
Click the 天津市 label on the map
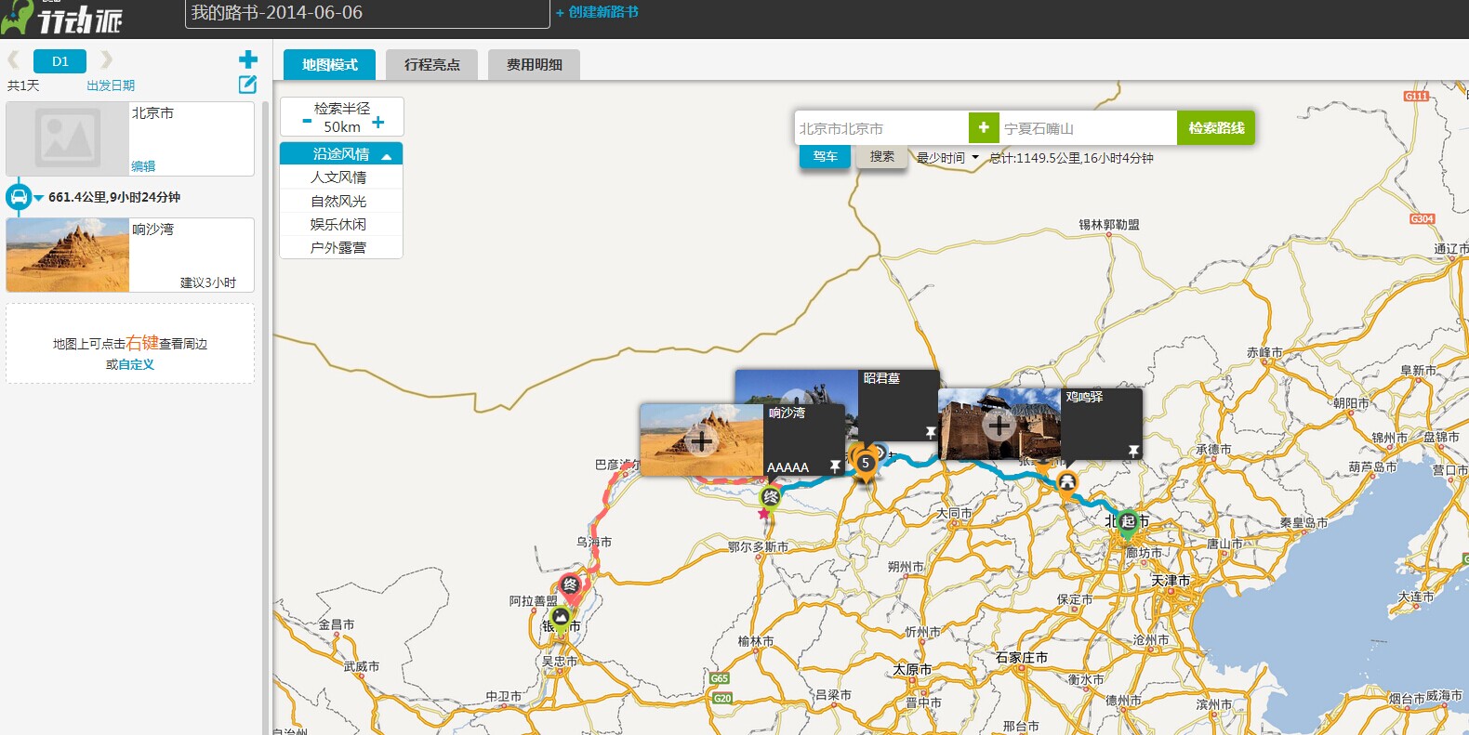1171,581
